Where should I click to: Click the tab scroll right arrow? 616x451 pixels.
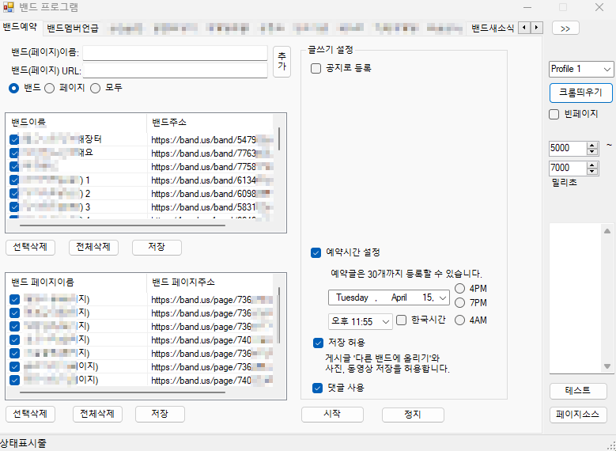(536, 28)
